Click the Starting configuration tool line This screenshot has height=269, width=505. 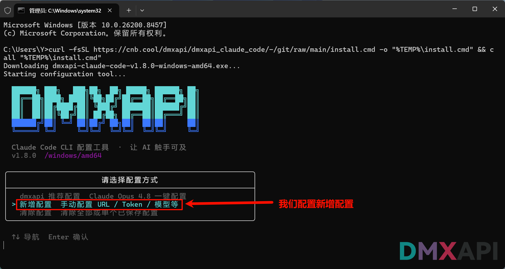point(65,74)
